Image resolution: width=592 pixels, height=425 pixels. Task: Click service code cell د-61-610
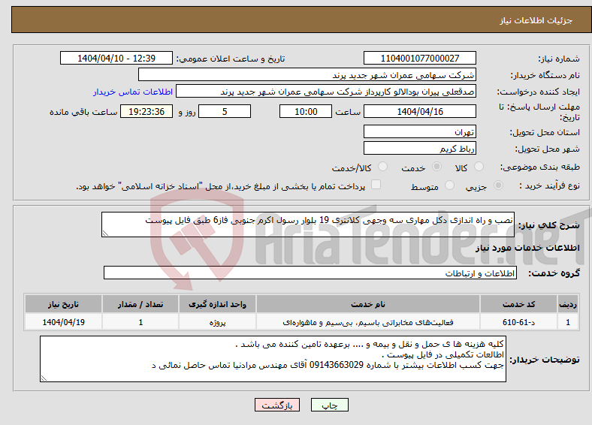click(x=519, y=322)
